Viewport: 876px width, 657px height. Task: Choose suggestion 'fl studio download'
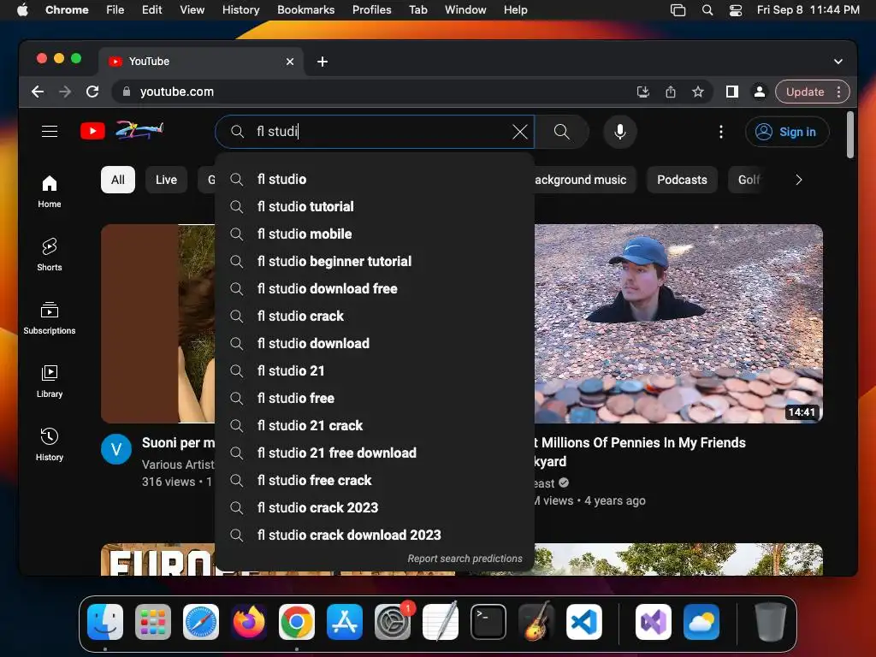pyautogui.click(x=375, y=344)
